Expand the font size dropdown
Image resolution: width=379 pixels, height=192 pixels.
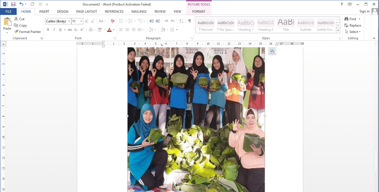point(81,21)
